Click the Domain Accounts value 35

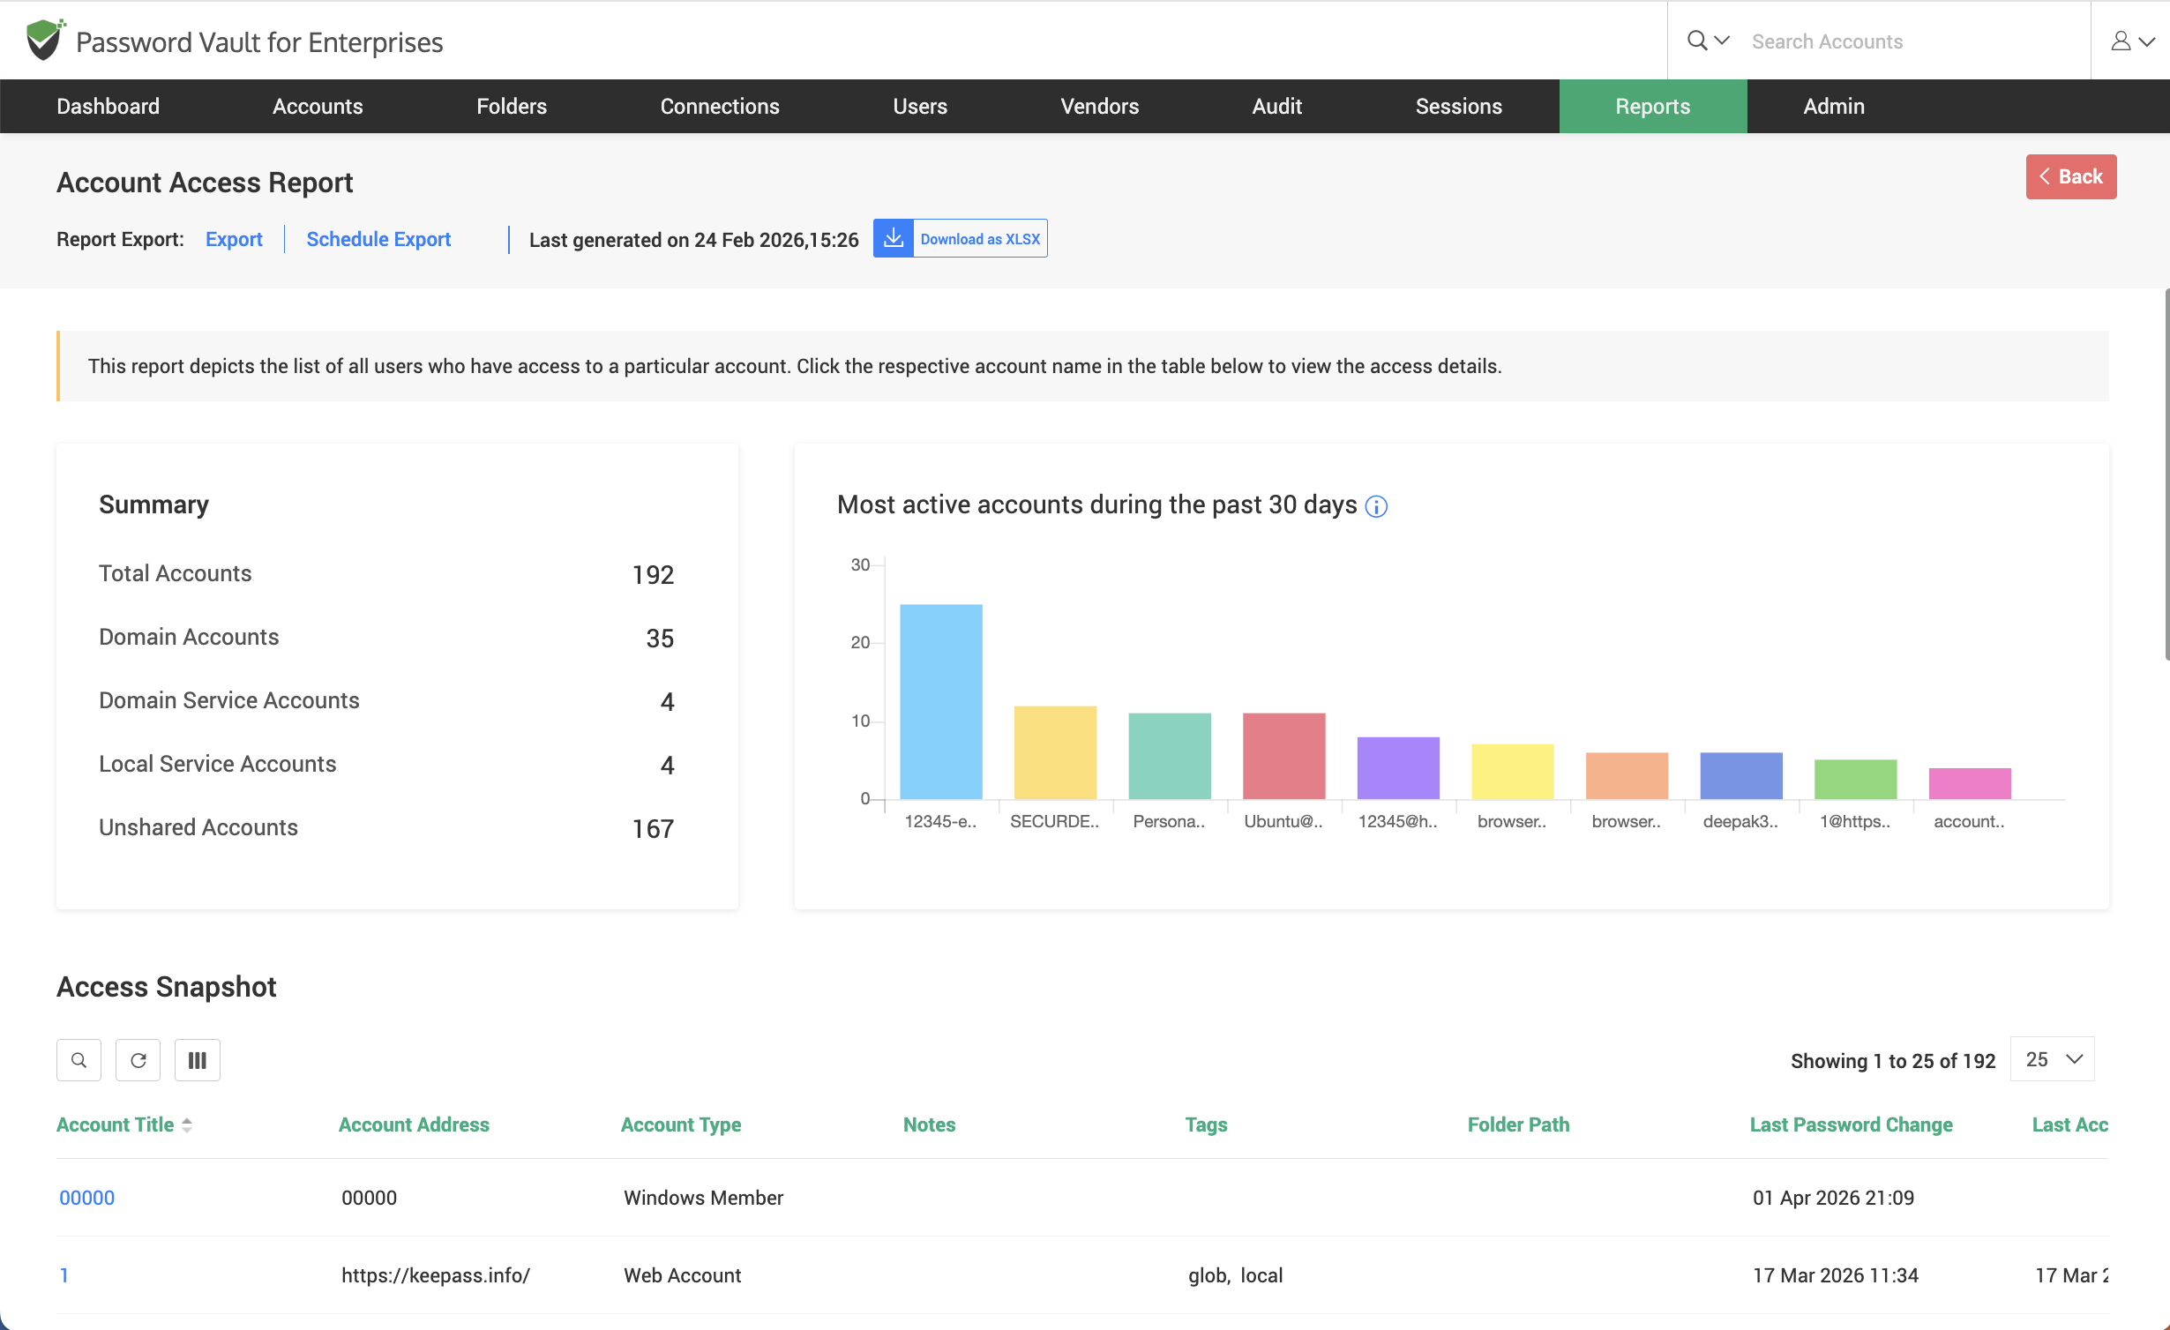tap(660, 639)
